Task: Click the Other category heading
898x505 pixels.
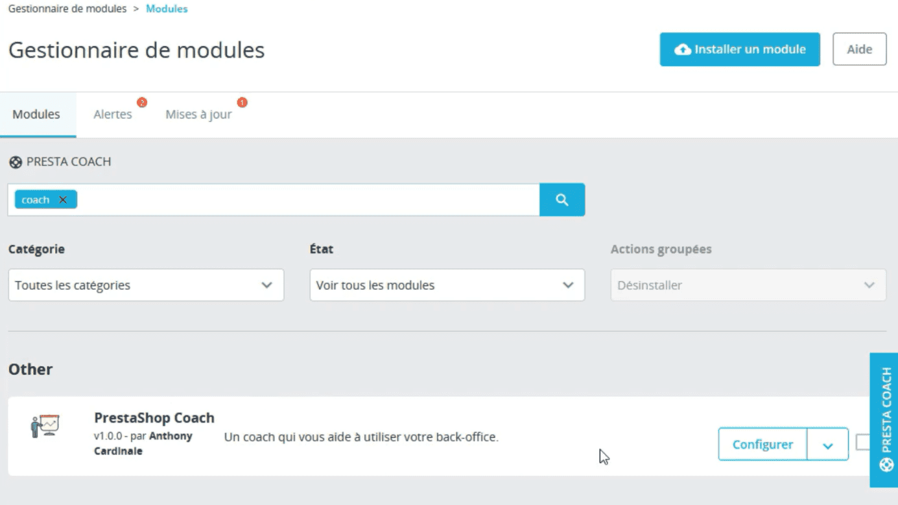Action: tap(30, 370)
